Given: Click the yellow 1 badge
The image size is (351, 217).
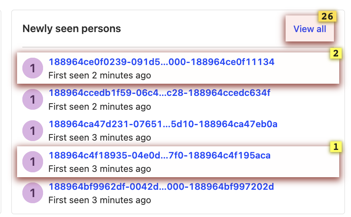Looking at the screenshot, I should [x=336, y=147].
